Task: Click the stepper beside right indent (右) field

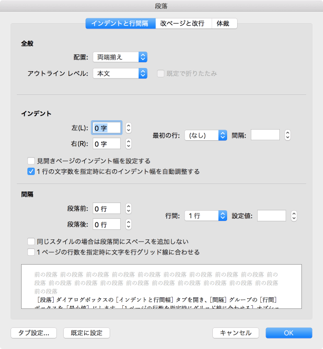Action: point(129,143)
